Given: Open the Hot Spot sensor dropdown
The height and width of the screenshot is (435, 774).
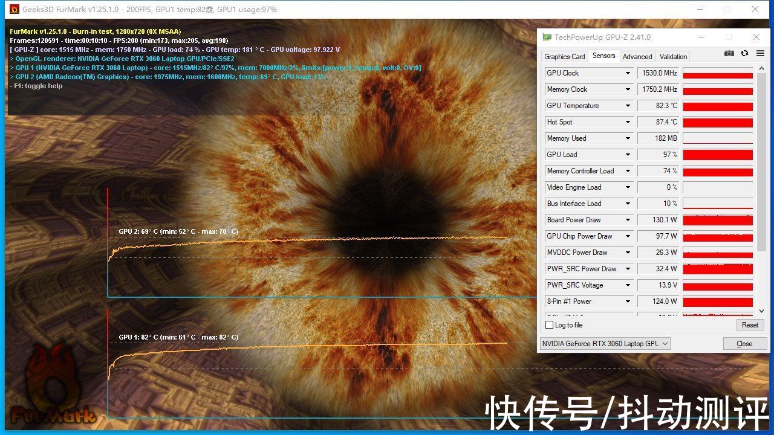Looking at the screenshot, I should click(628, 122).
